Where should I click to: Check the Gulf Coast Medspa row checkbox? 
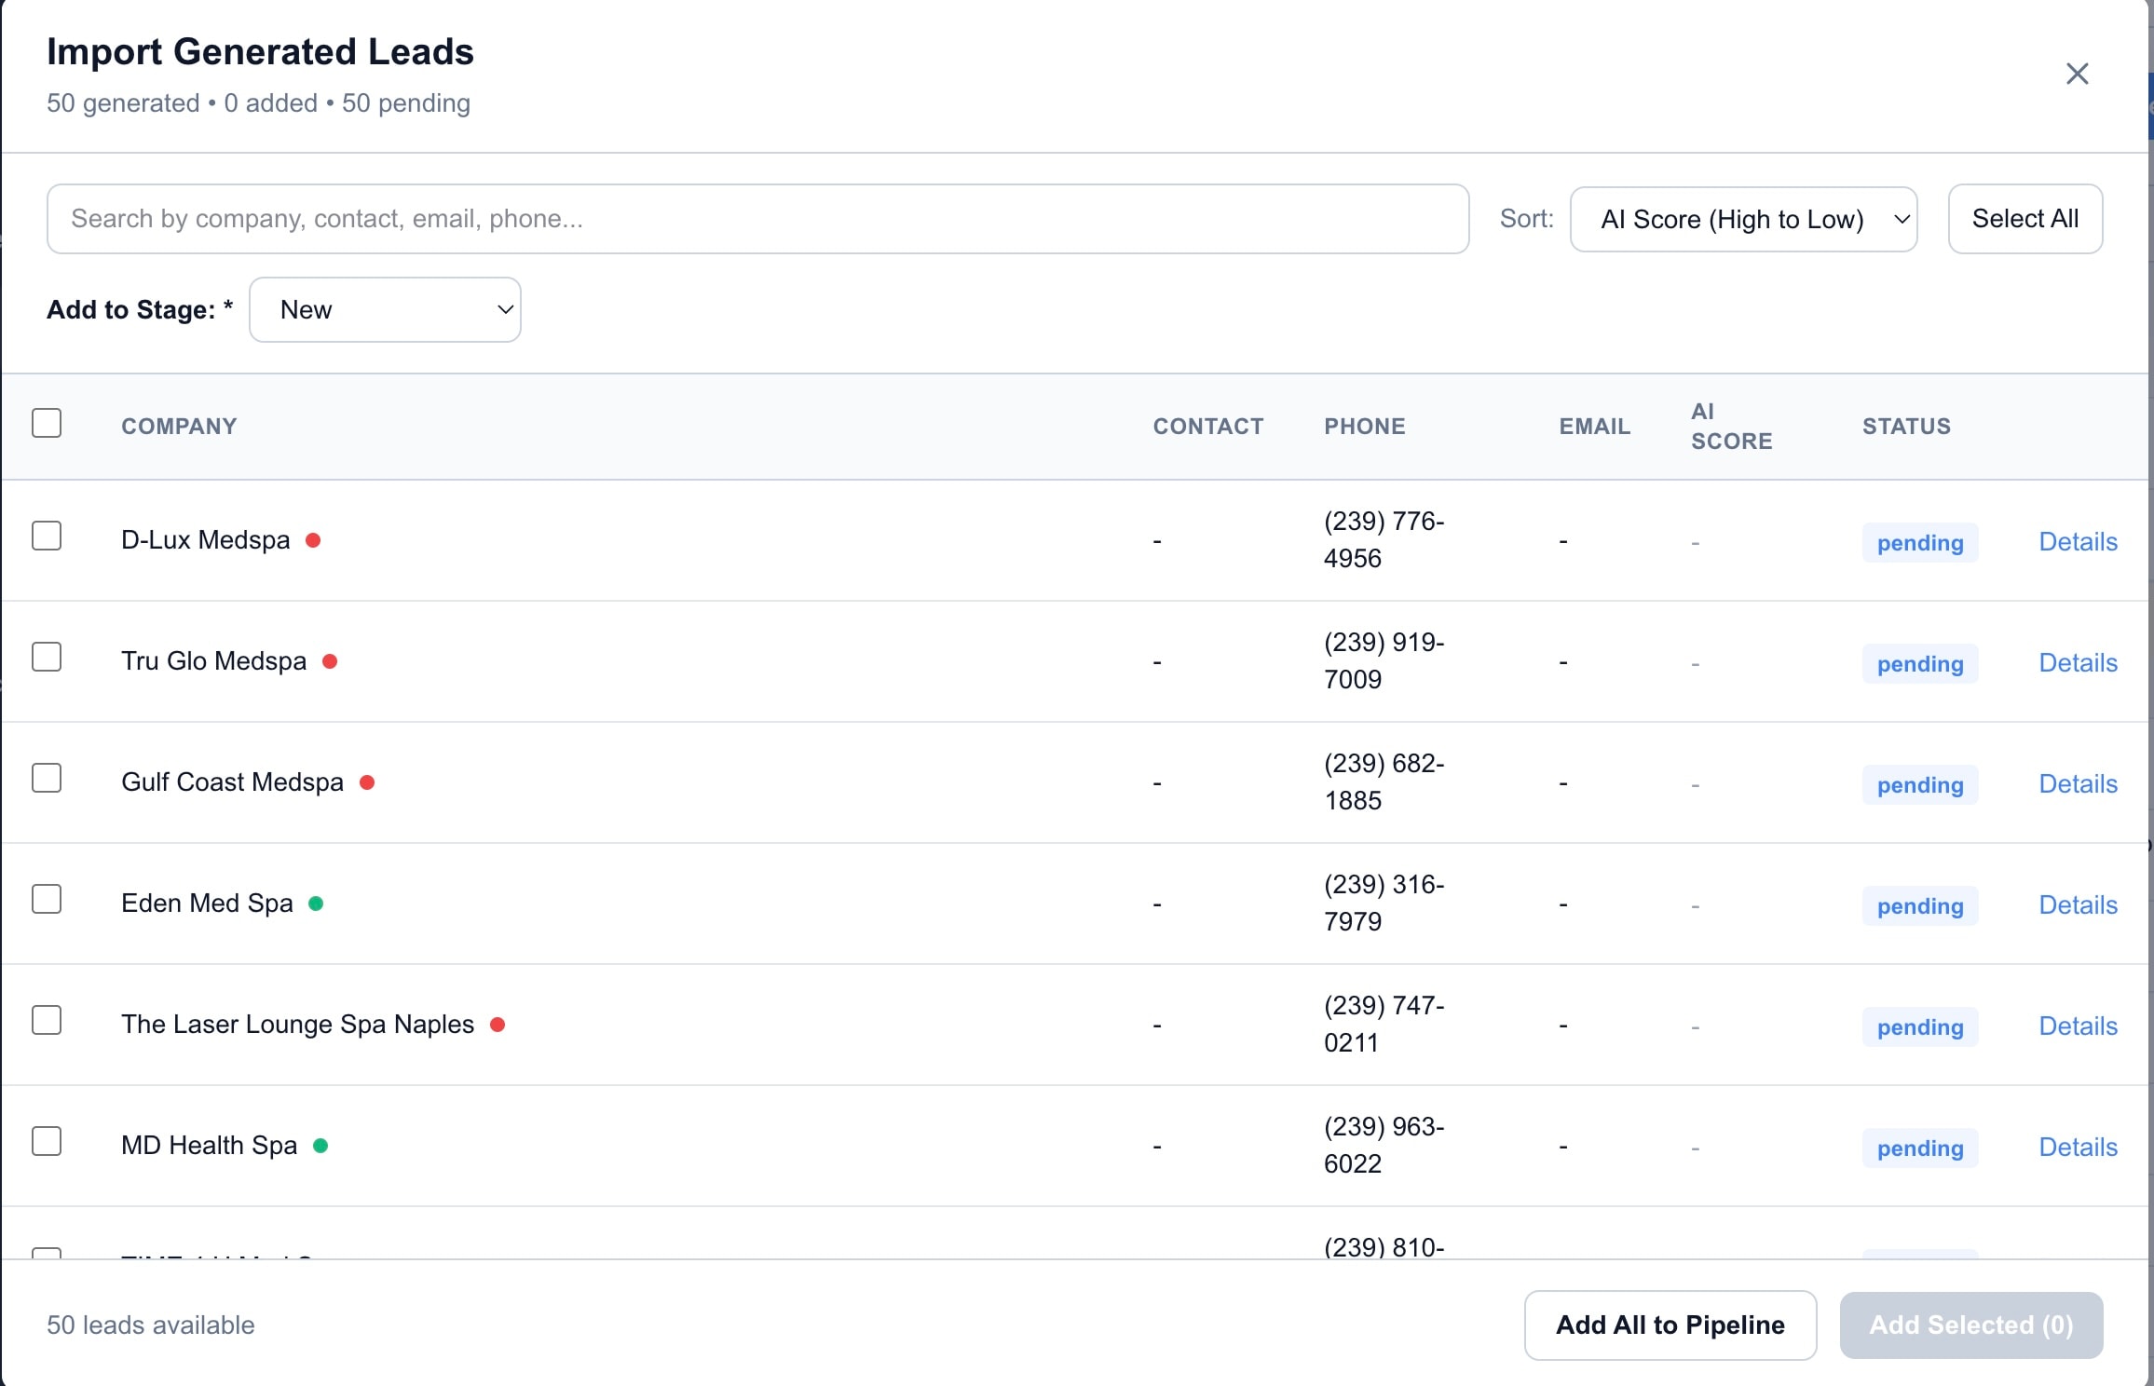click(x=48, y=778)
